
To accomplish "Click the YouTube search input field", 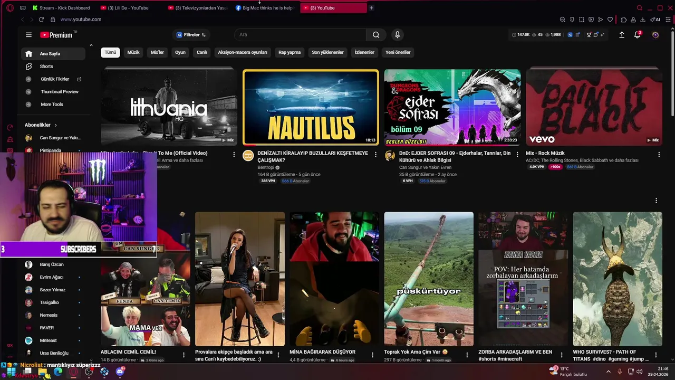I will [301, 35].
